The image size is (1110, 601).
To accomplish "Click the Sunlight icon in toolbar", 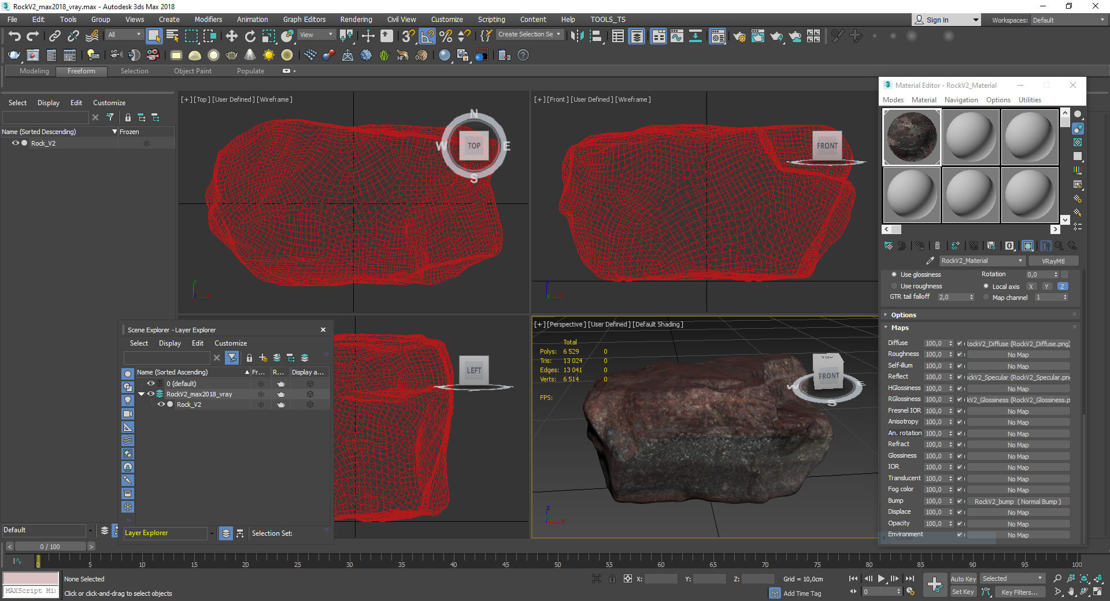I will pos(268,55).
